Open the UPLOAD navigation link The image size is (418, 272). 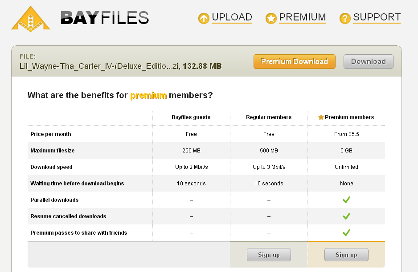(x=232, y=17)
